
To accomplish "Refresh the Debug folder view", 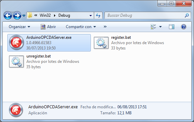I will (x=98, y=15).
